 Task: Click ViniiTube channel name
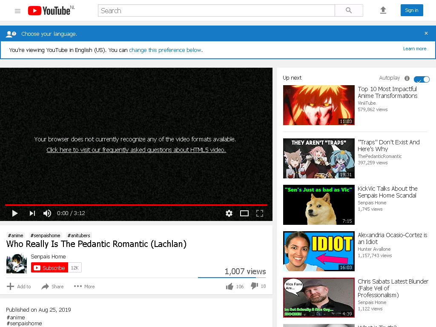[x=367, y=103]
